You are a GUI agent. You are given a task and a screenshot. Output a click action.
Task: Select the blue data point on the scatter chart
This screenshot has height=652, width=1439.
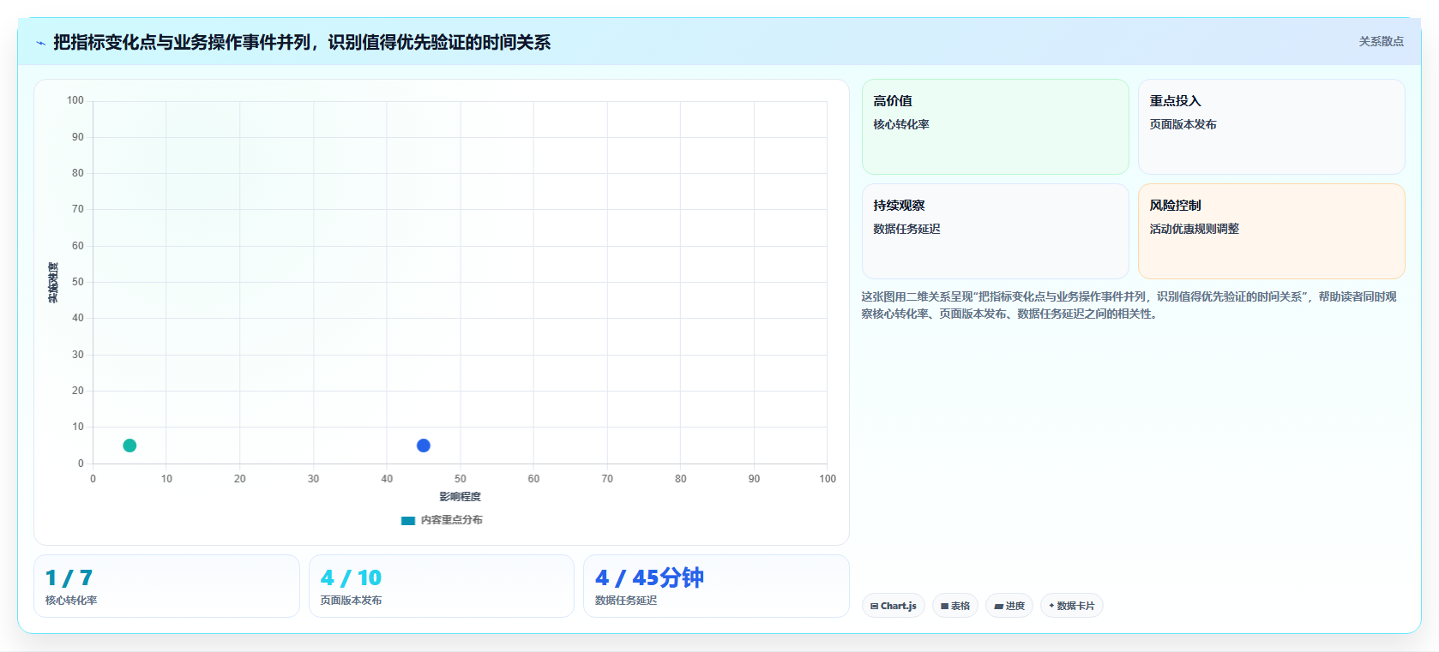tap(424, 446)
